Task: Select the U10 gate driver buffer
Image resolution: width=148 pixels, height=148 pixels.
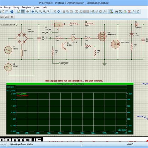Action: click(74, 38)
